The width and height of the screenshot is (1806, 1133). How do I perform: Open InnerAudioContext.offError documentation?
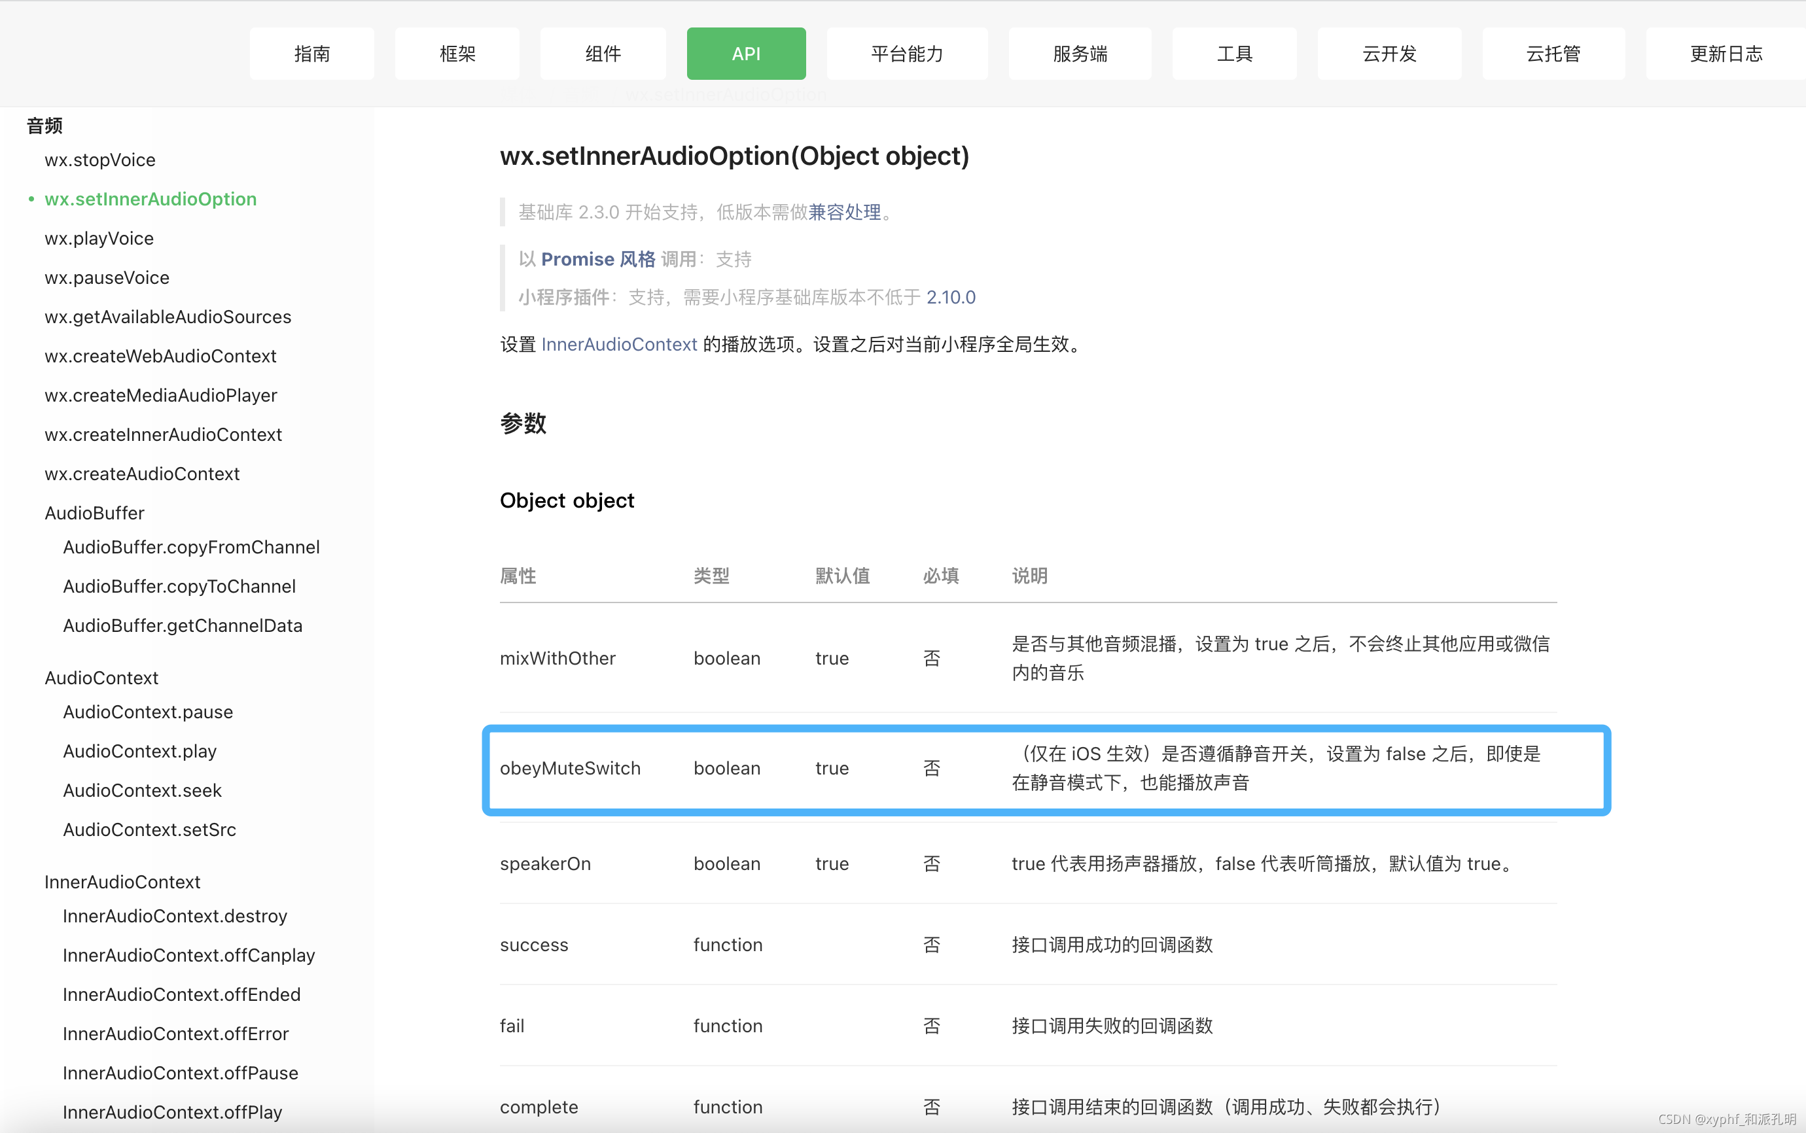tap(175, 1034)
